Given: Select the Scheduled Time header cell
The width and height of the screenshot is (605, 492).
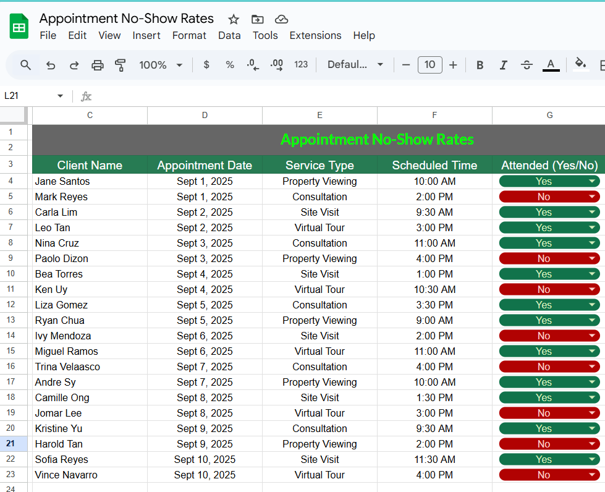Looking at the screenshot, I should pos(435,165).
